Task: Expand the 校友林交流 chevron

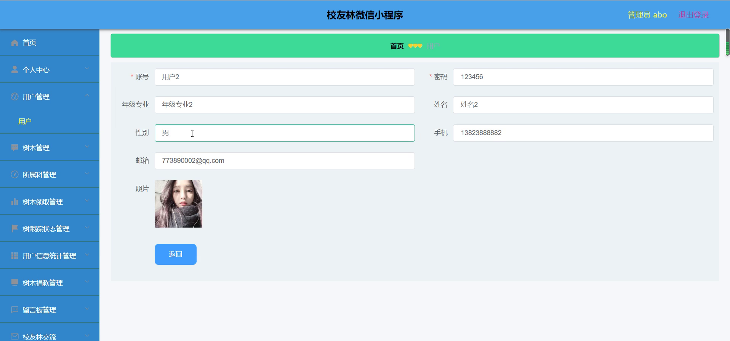Action: coord(87,336)
